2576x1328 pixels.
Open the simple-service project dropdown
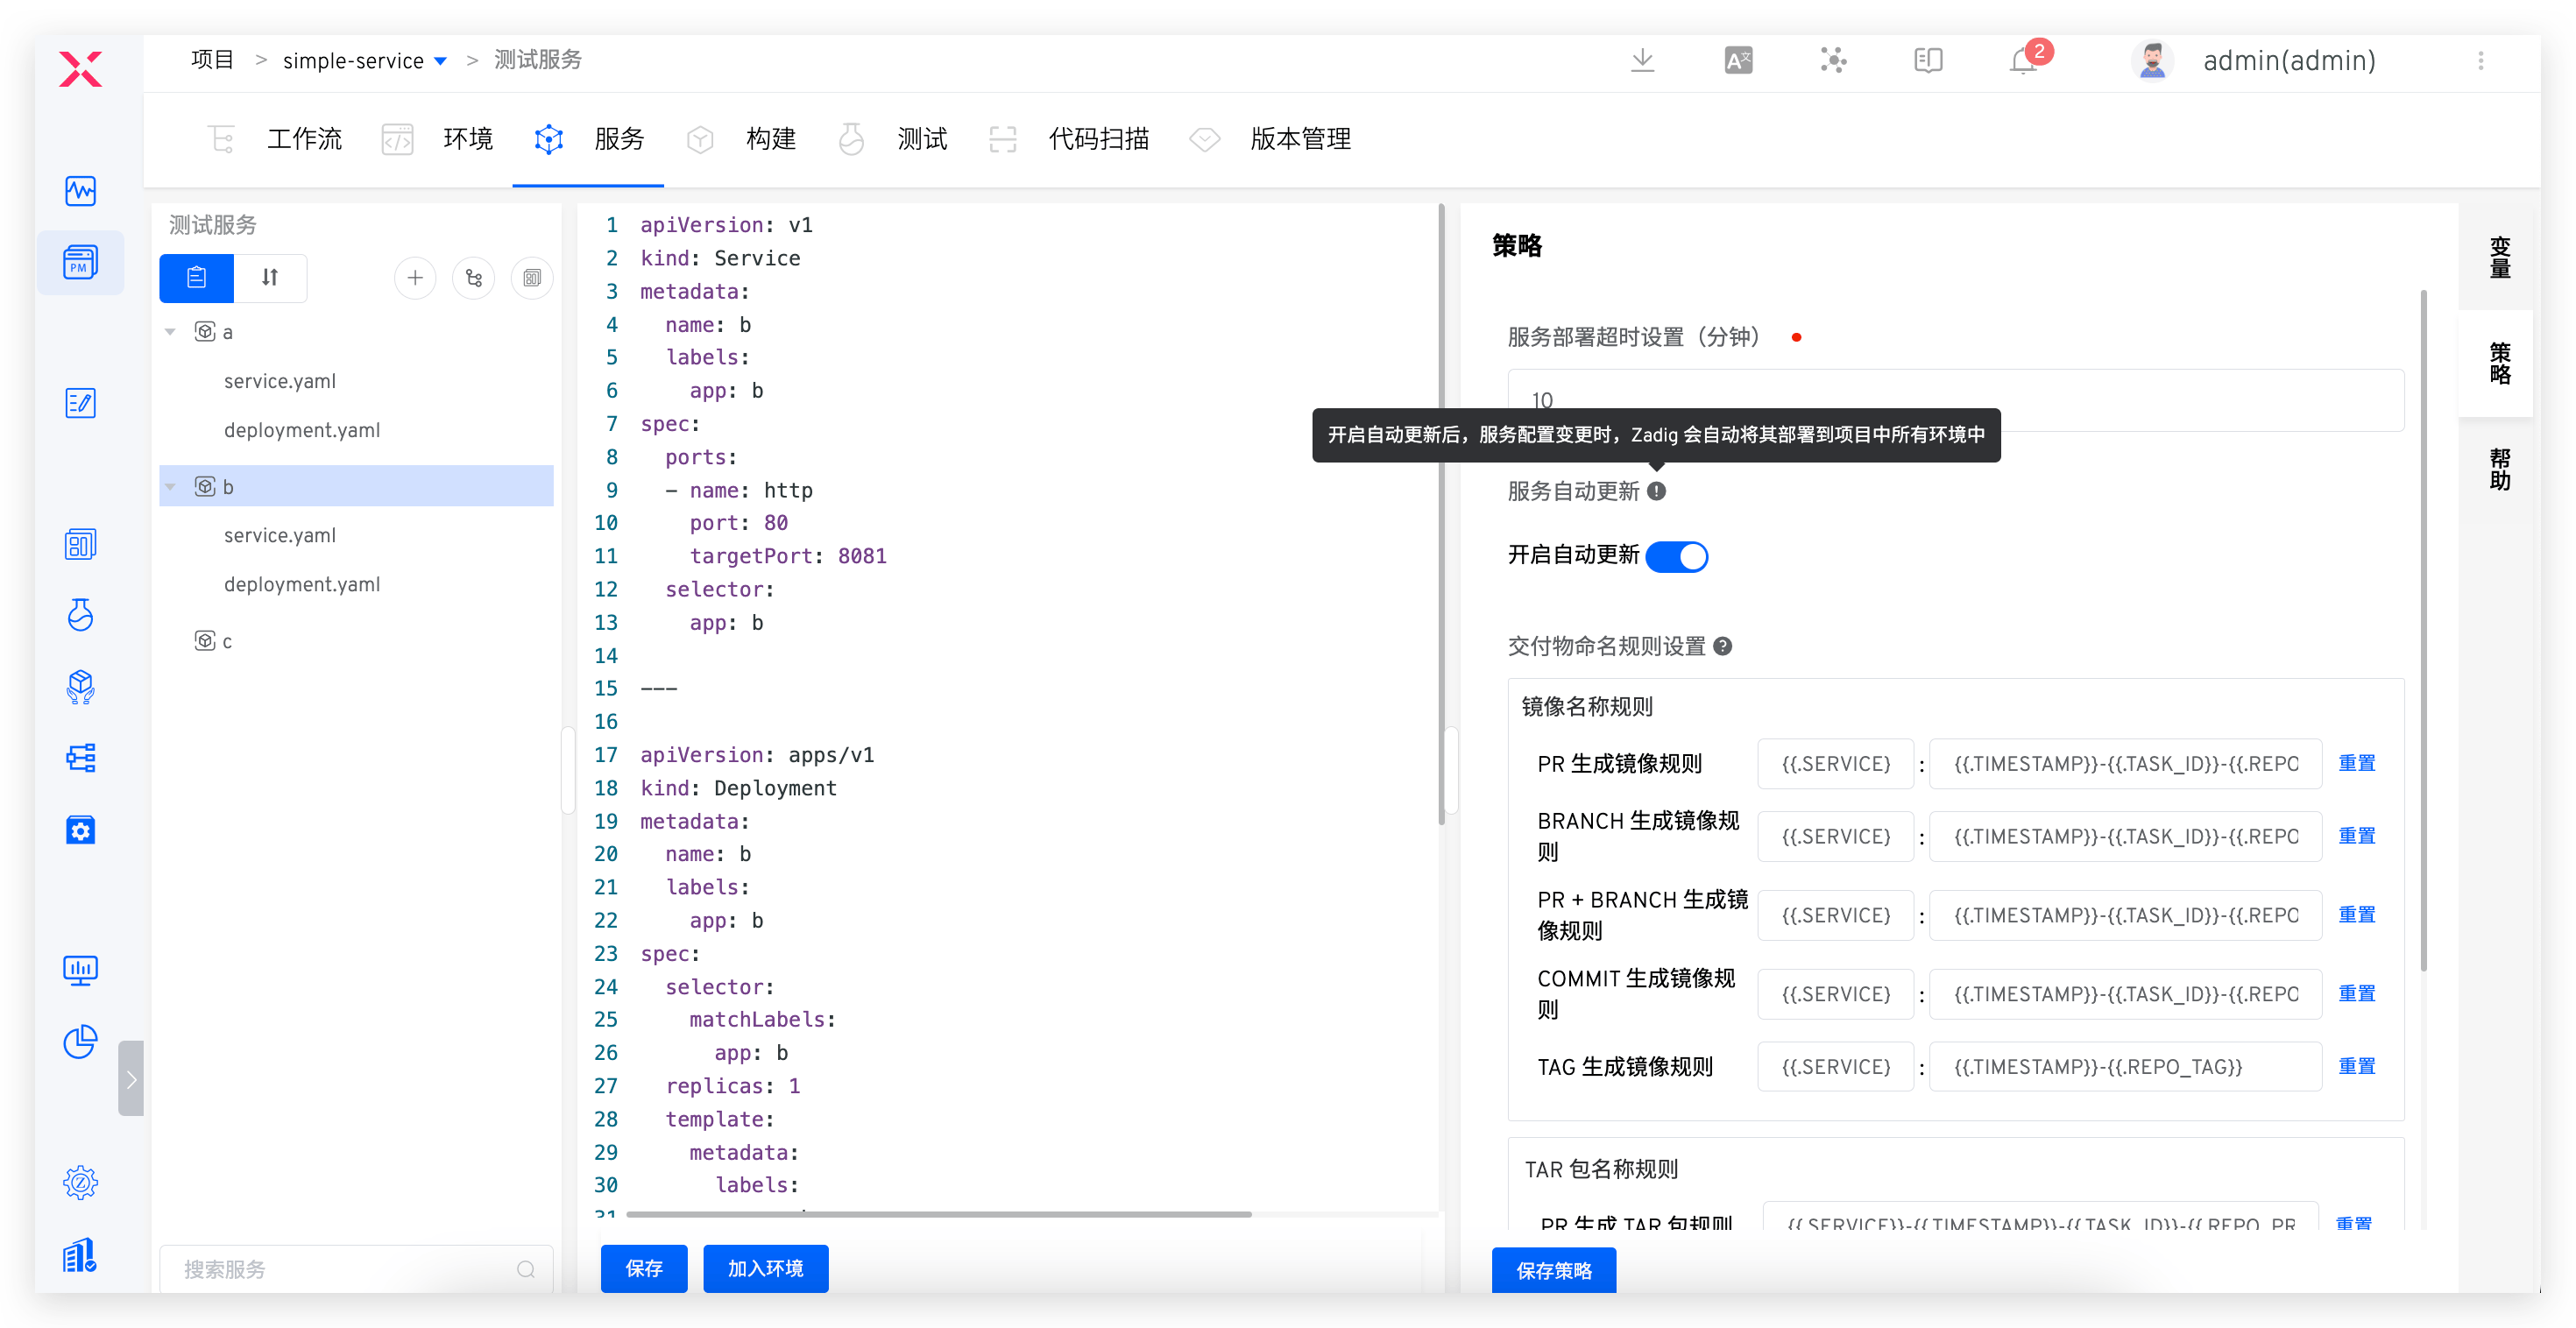pyautogui.click(x=364, y=60)
